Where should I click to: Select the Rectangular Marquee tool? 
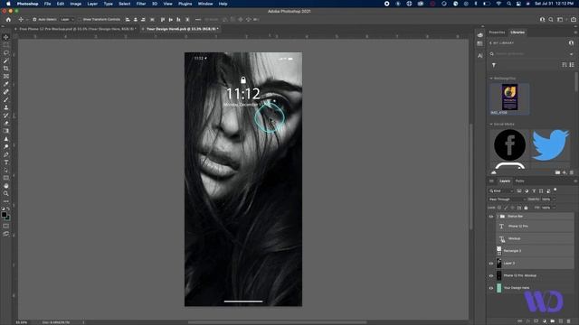coord(6,45)
